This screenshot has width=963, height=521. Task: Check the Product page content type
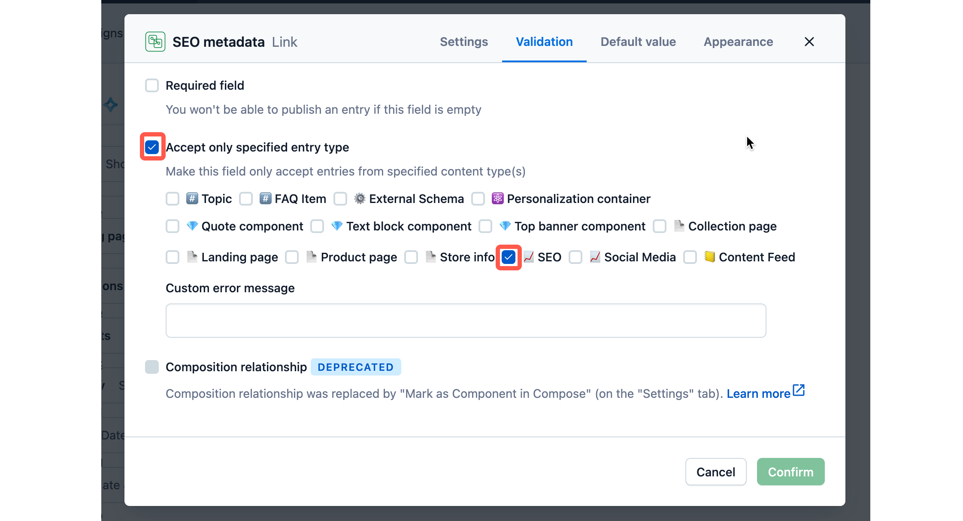pyautogui.click(x=292, y=257)
